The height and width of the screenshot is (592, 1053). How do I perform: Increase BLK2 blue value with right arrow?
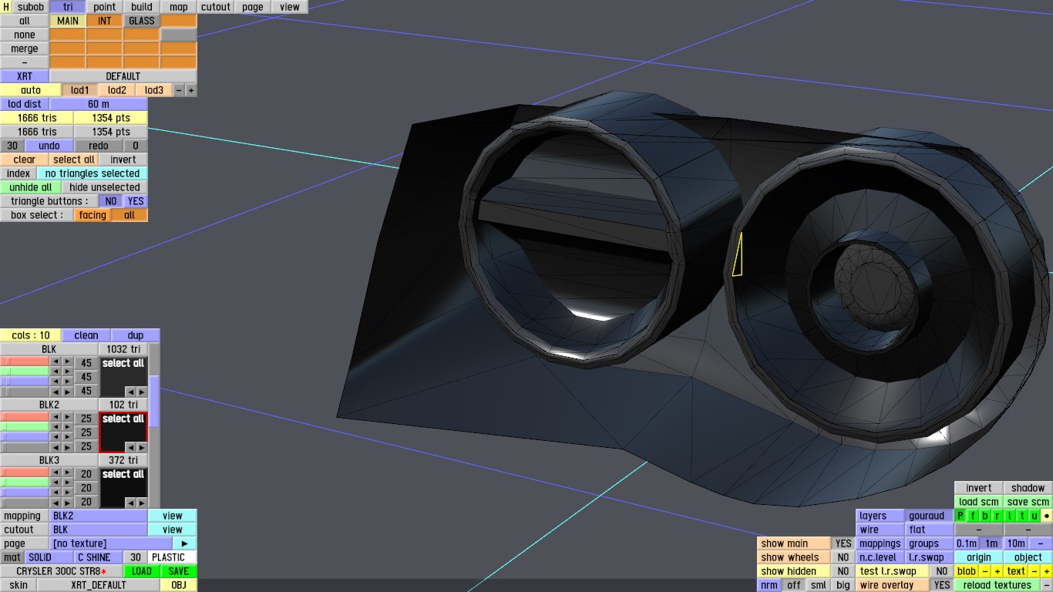(x=67, y=437)
